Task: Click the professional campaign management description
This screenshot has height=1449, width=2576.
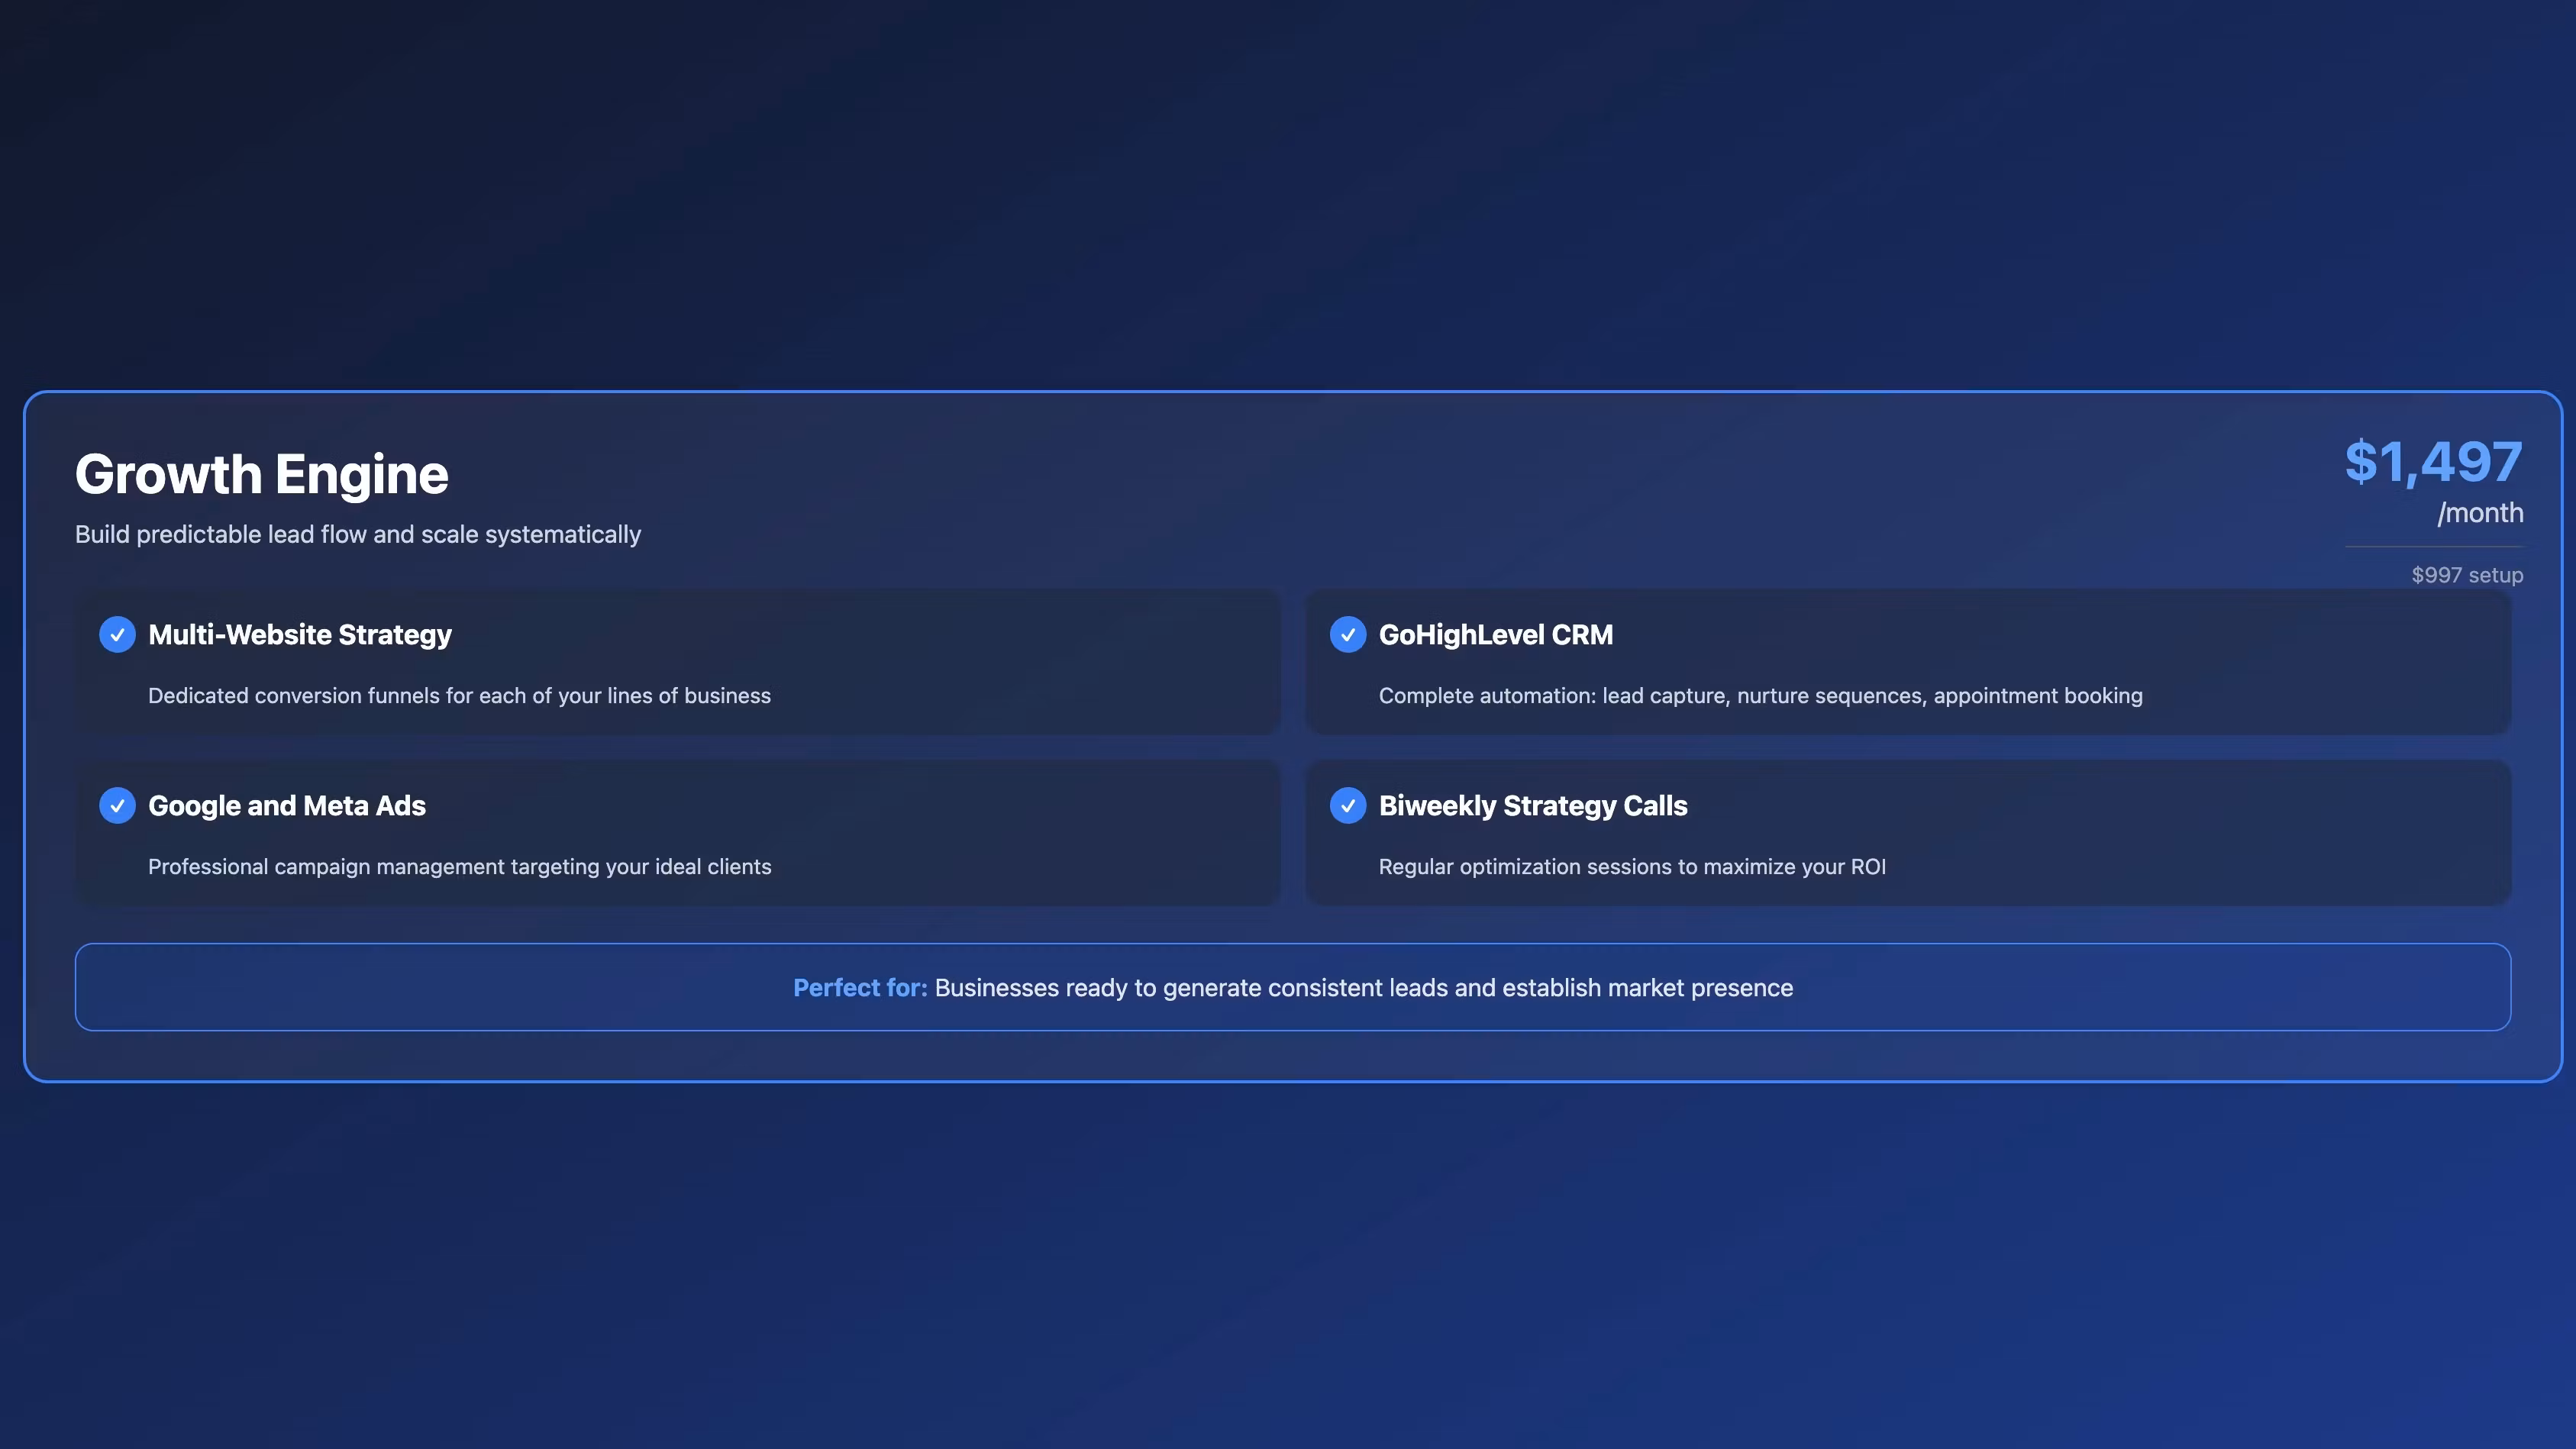Action: (x=459, y=867)
